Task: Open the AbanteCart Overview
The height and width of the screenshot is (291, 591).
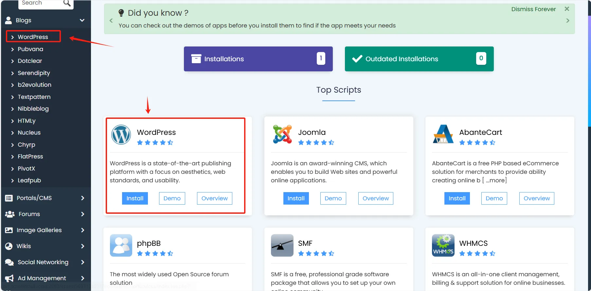Action: pos(537,198)
